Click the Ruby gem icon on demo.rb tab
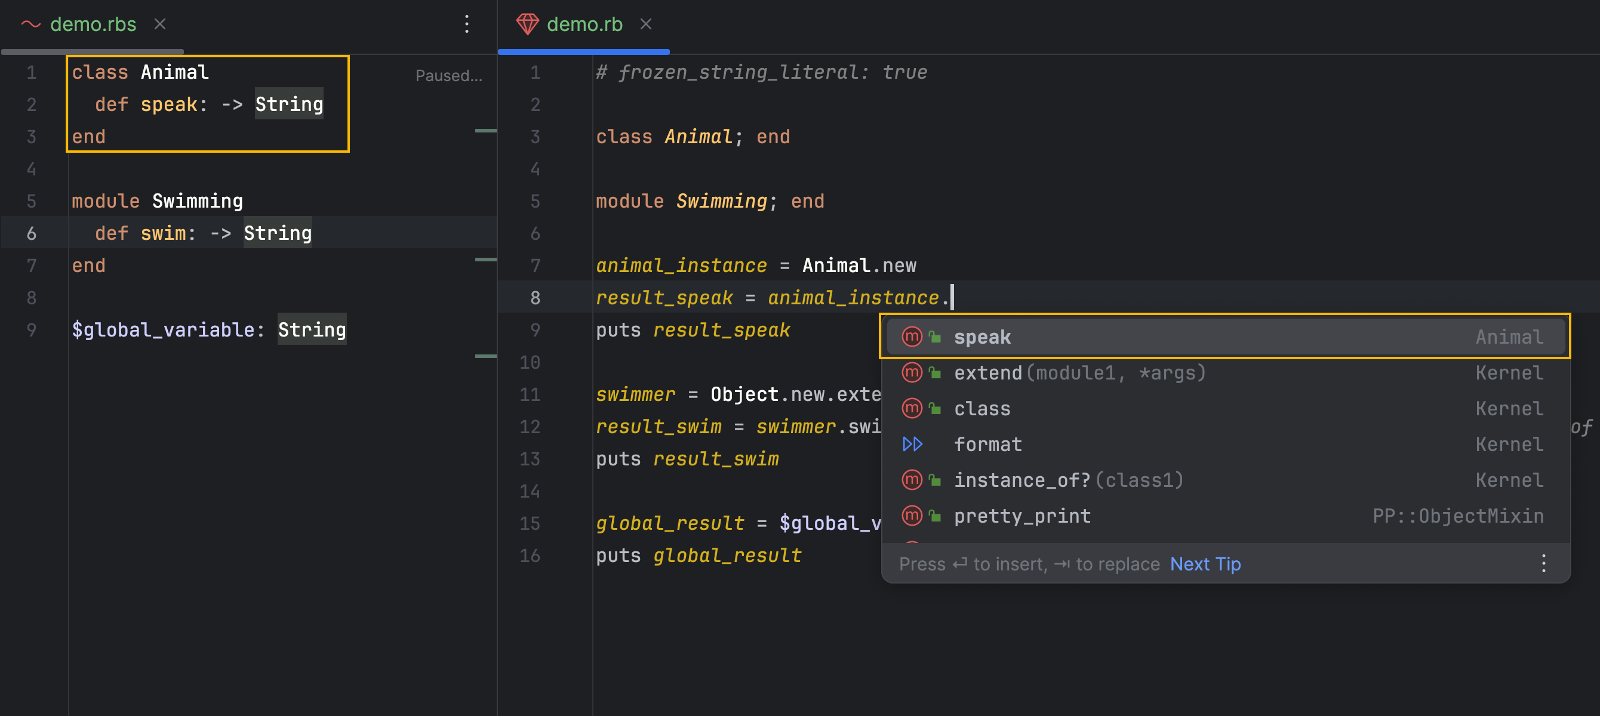Screen dimensions: 1600x716 [527, 24]
